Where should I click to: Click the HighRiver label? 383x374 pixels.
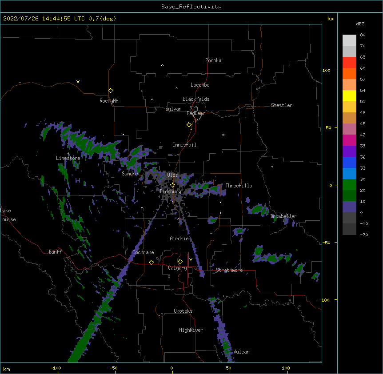191,330
